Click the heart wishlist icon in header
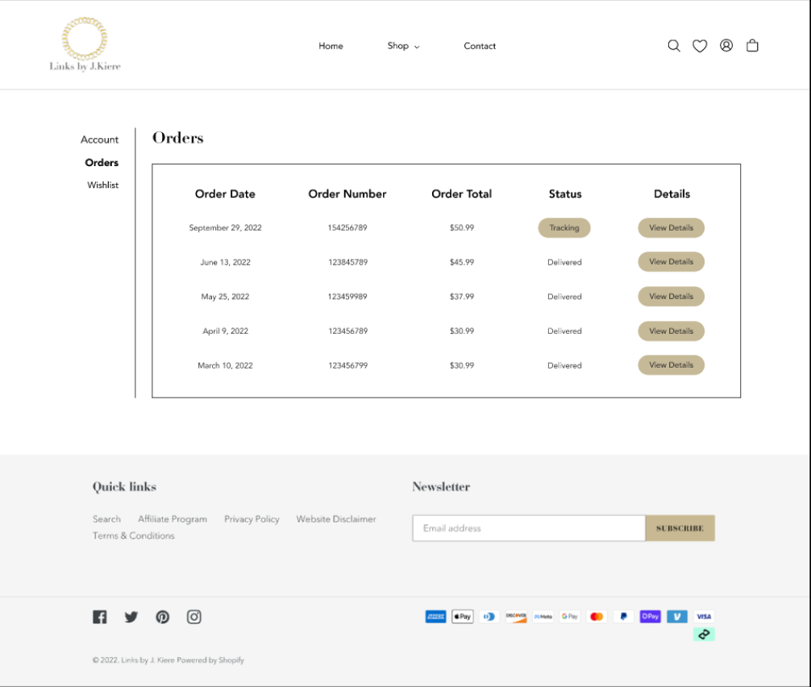The height and width of the screenshot is (687, 811). click(700, 46)
